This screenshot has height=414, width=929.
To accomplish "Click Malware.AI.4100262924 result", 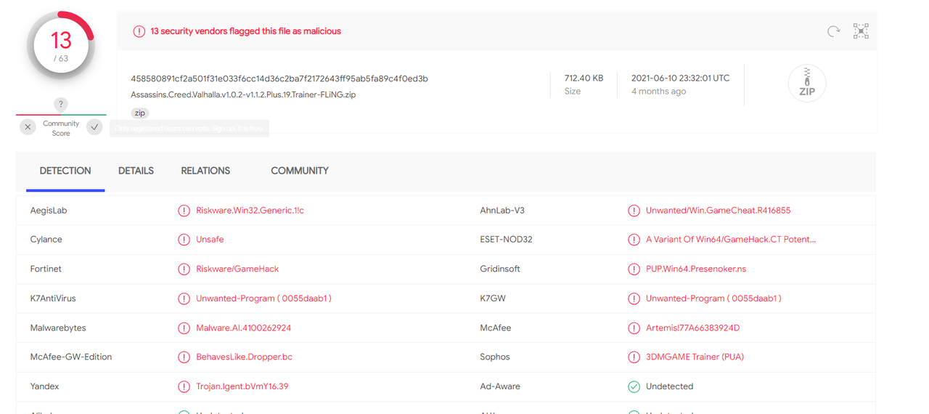I will click(243, 328).
